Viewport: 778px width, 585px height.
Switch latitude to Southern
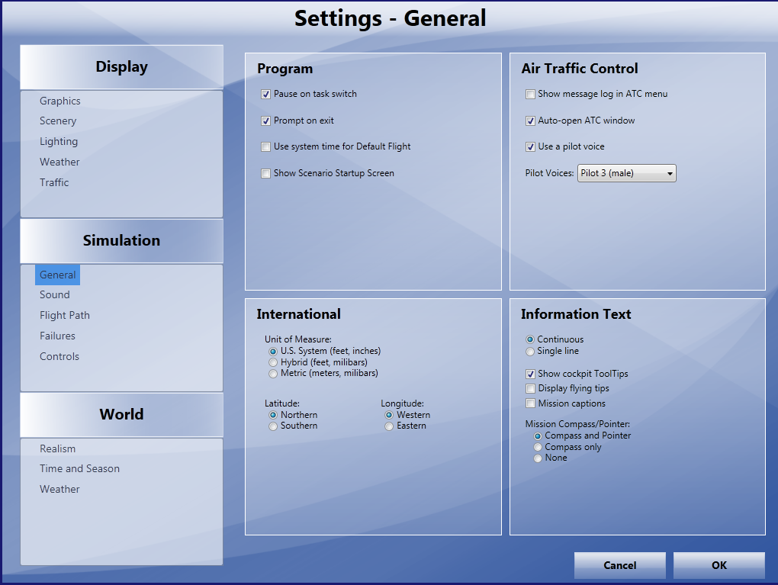click(x=273, y=426)
